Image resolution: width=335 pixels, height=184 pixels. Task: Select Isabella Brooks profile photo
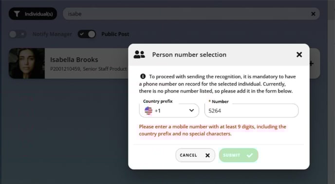tap(27, 63)
